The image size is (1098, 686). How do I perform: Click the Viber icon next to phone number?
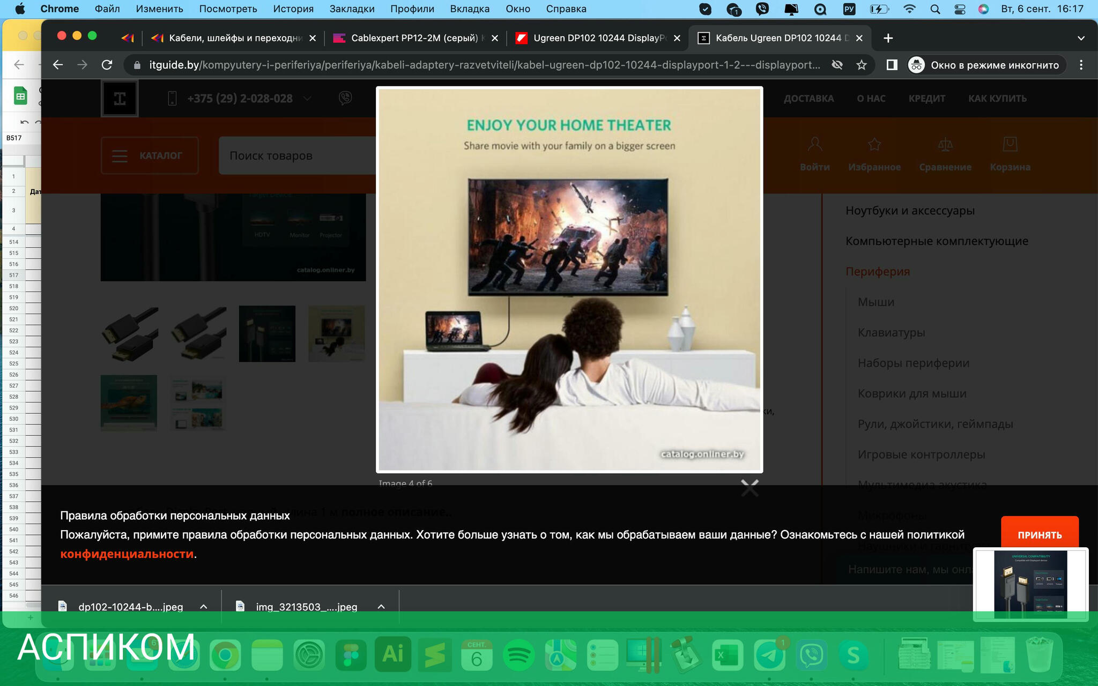pyautogui.click(x=345, y=98)
